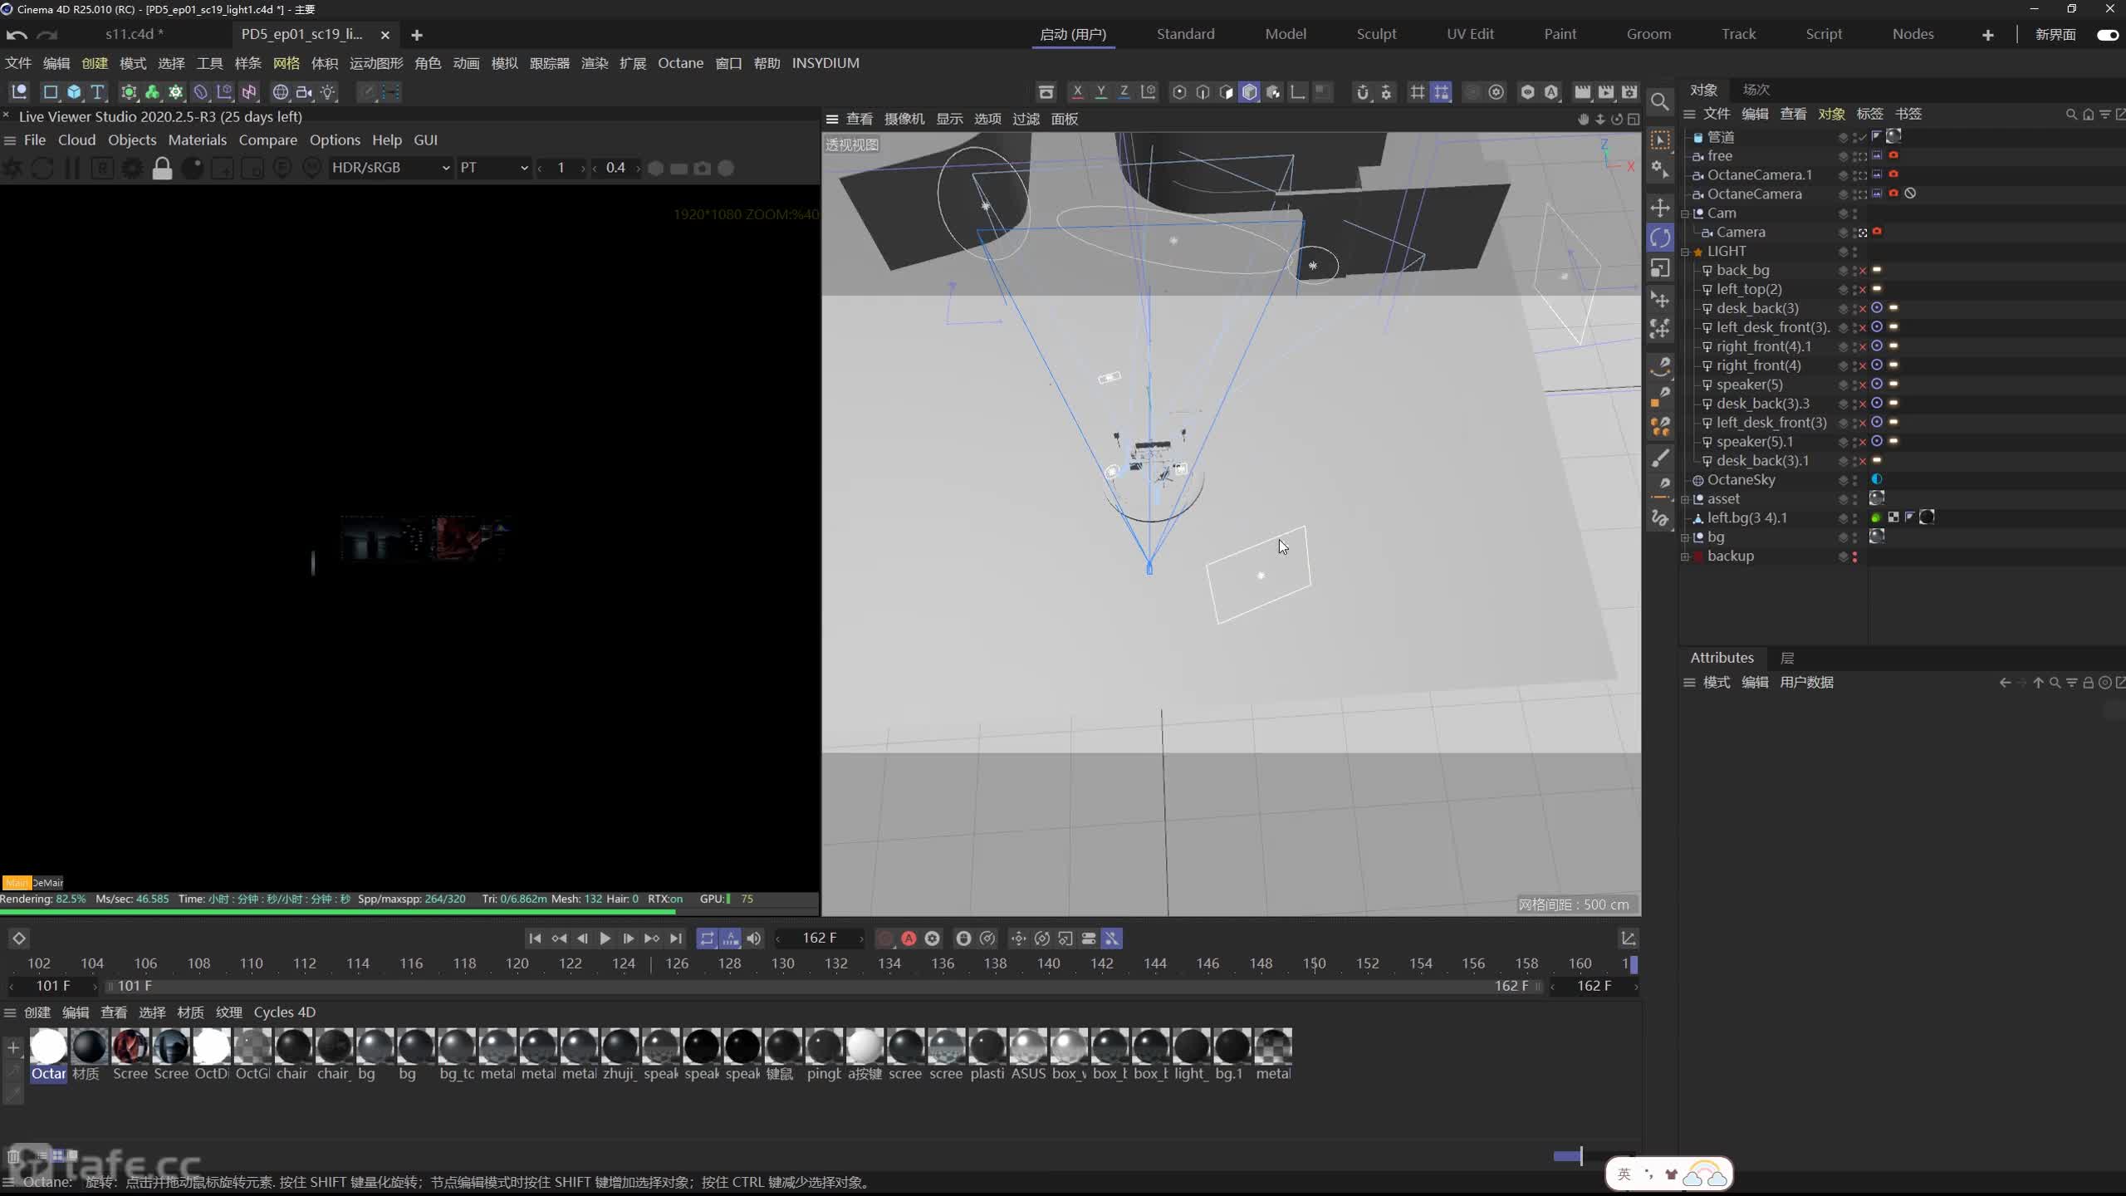Viewport: 2126px width, 1196px height.
Task: Go to the end of the animation
Action: tap(675, 938)
